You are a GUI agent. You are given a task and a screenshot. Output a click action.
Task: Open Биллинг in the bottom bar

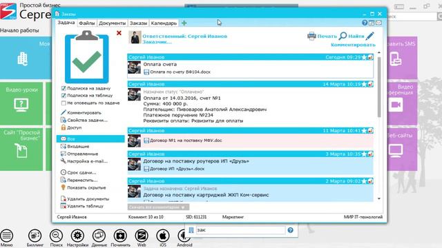(35, 238)
